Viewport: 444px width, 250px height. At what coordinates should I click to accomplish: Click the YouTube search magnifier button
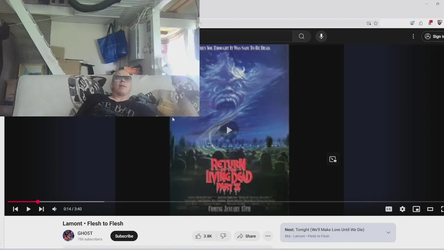pyautogui.click(x=301, y=36)
